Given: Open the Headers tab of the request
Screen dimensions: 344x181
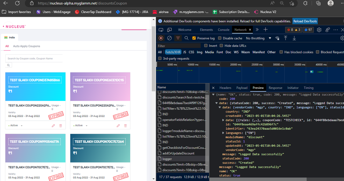Looking at the screenshot, I should click(x=225, y=88).
